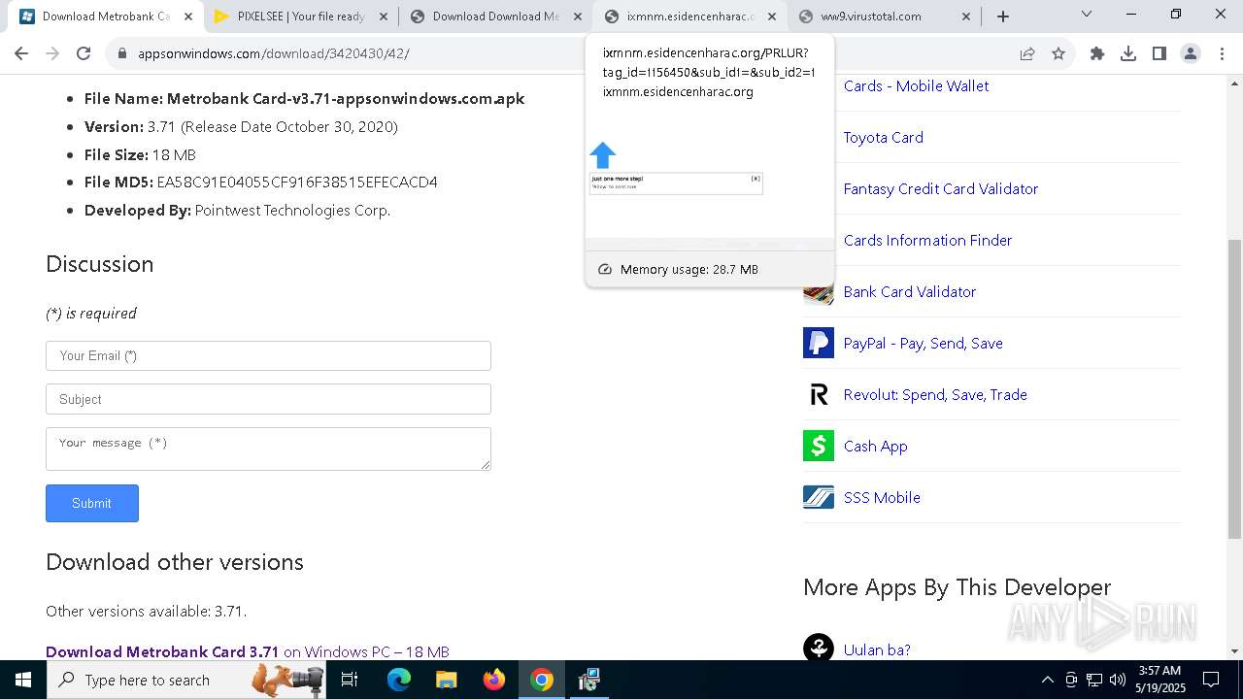Click the address bar URL
This screenshot has width=1243, height=699.
274,53
